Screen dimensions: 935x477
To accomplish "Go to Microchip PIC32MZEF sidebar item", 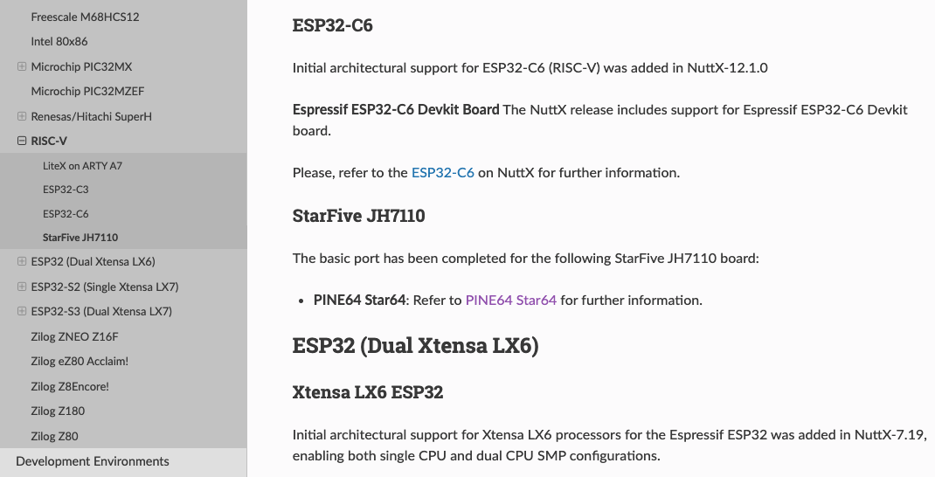I will [x=87, y=91].
